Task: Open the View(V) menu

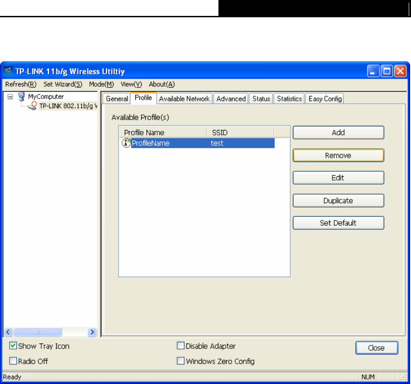Action: (131, 84)
